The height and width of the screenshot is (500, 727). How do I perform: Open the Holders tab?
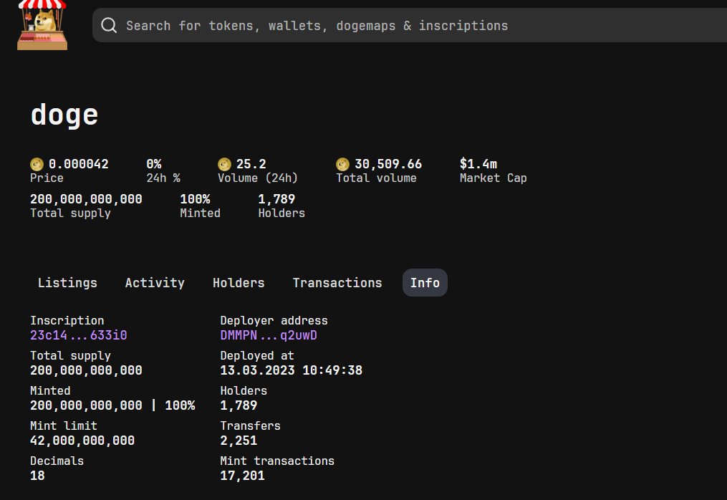pyautogui.click(x=239, y=282)
